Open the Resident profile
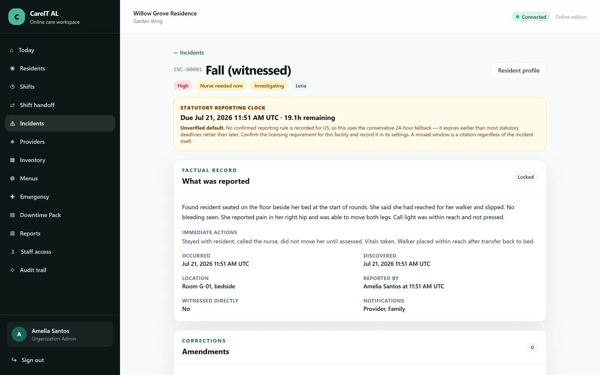 tap(519, 70)
